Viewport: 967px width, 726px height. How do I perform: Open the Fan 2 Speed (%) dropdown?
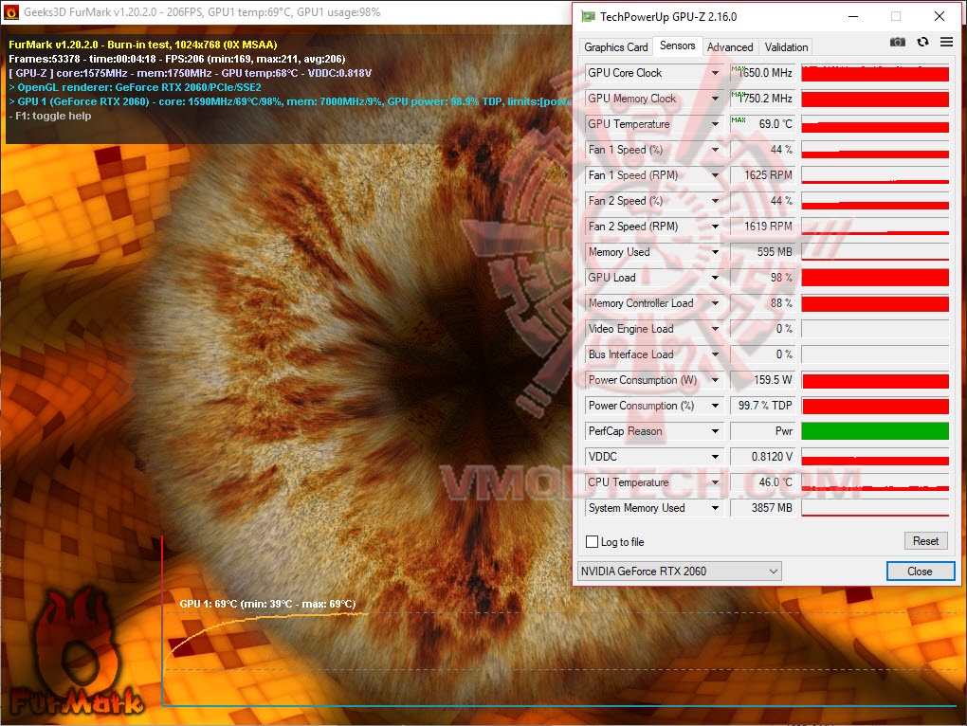[x=716, y=201]
